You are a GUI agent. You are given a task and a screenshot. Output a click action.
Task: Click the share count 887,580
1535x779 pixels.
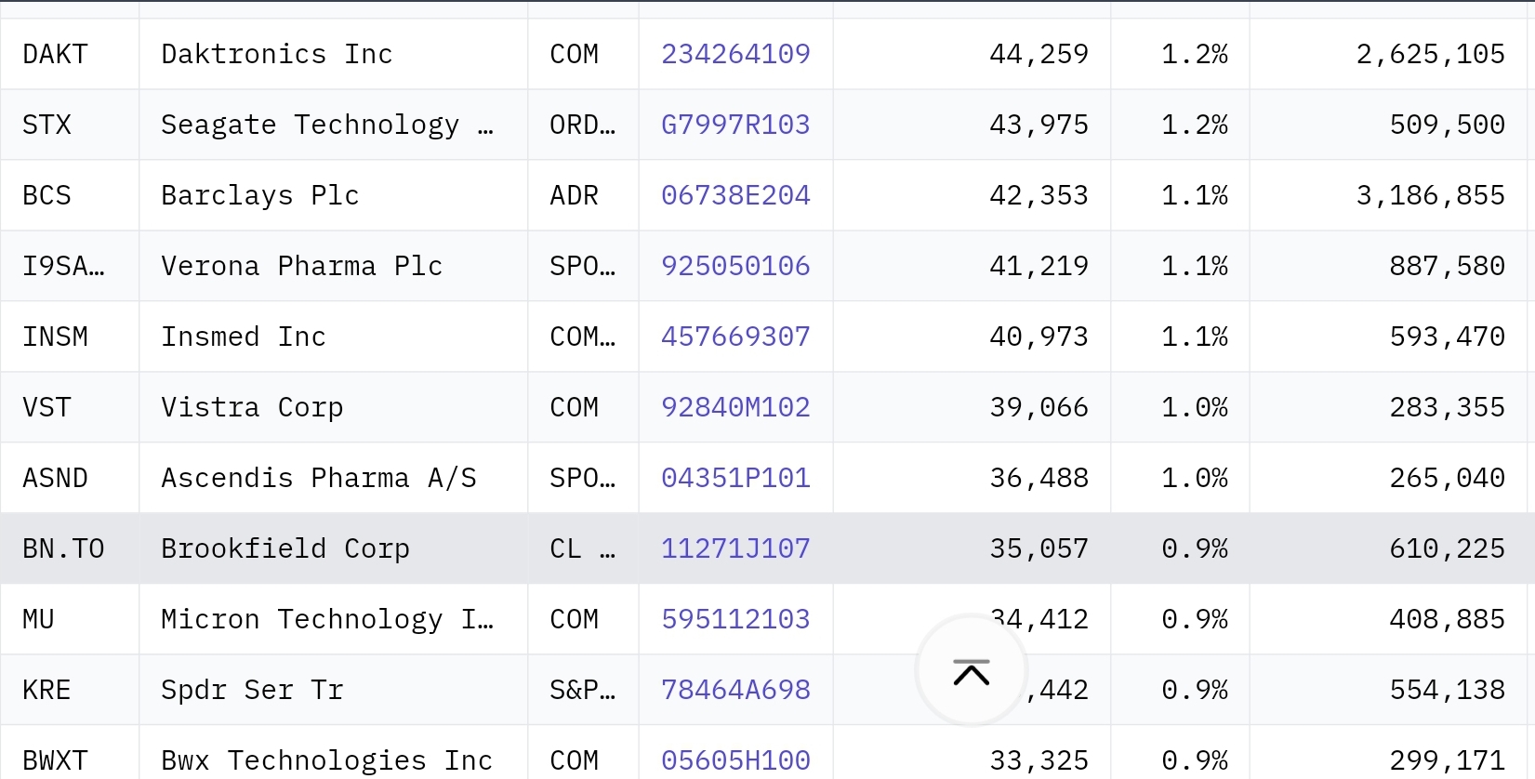tap(1448, 266)
